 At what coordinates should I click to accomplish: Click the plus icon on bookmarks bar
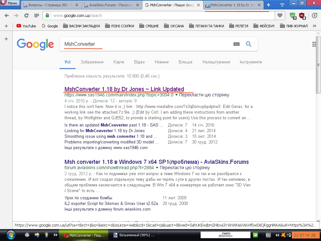point(6,26)
